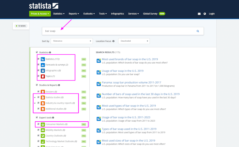Open the mail envelope icon in header
Viewport: 239px width, 147px height.
[x=199, y=14]
